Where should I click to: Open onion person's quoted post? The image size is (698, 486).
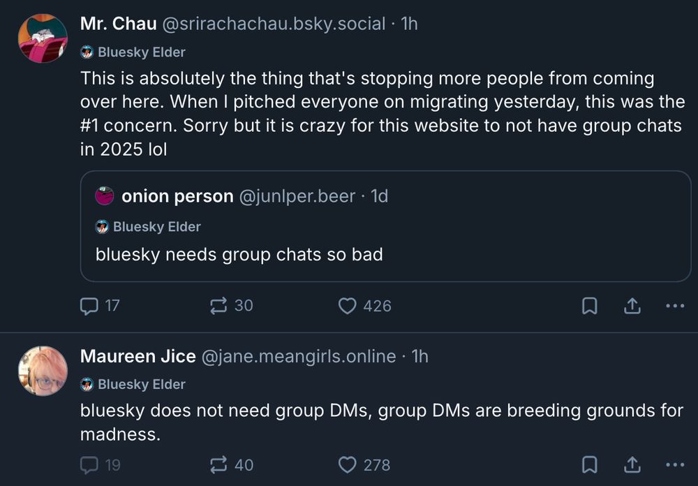(385, 254)
